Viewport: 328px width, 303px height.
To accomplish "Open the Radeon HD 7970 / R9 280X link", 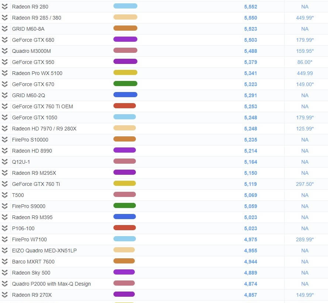I will pyautogui.click(x=44, y=129).
